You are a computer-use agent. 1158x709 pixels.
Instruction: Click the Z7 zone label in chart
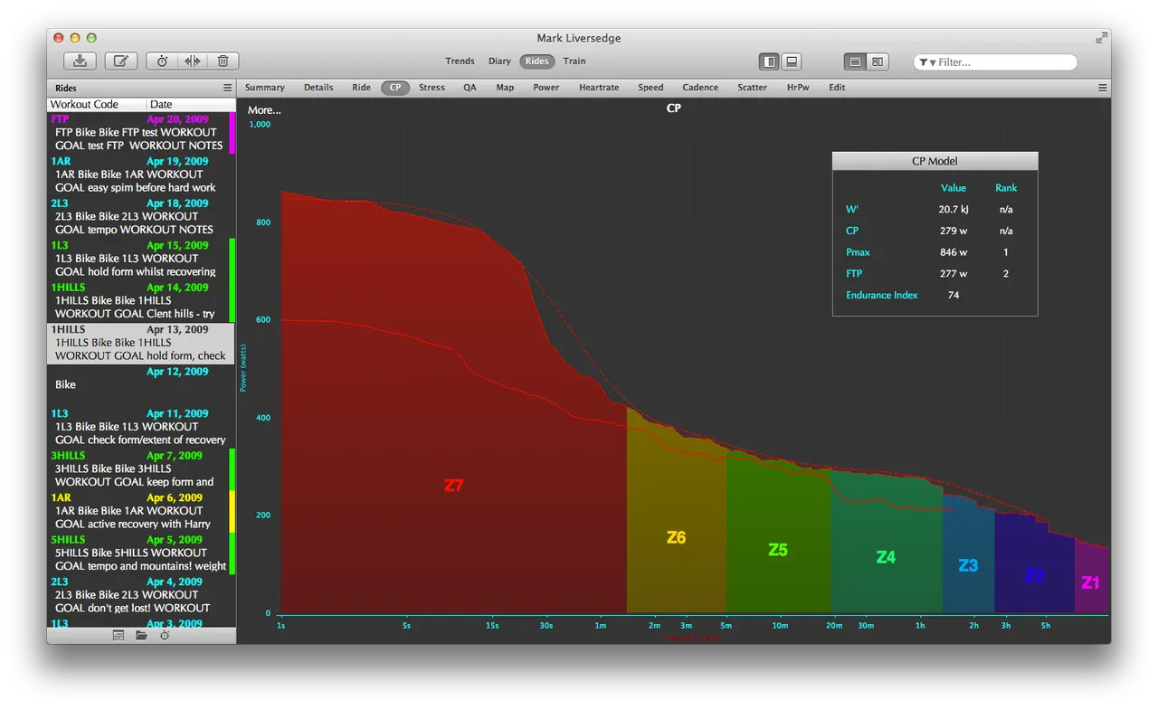click(453, 486)
